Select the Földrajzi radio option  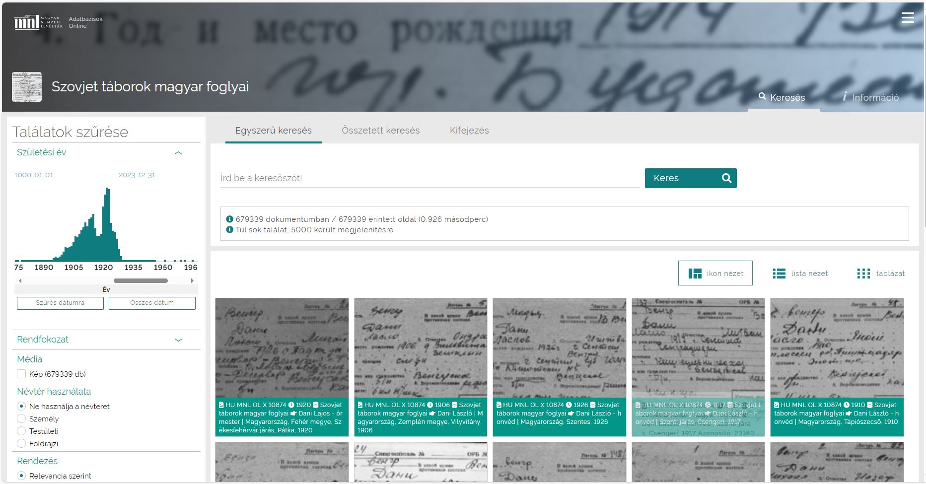(x=21, y=443)
